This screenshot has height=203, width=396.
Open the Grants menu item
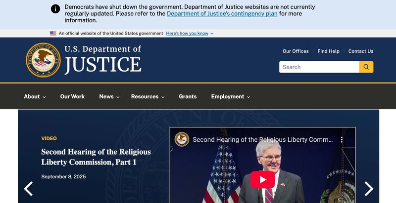[188, 96]
